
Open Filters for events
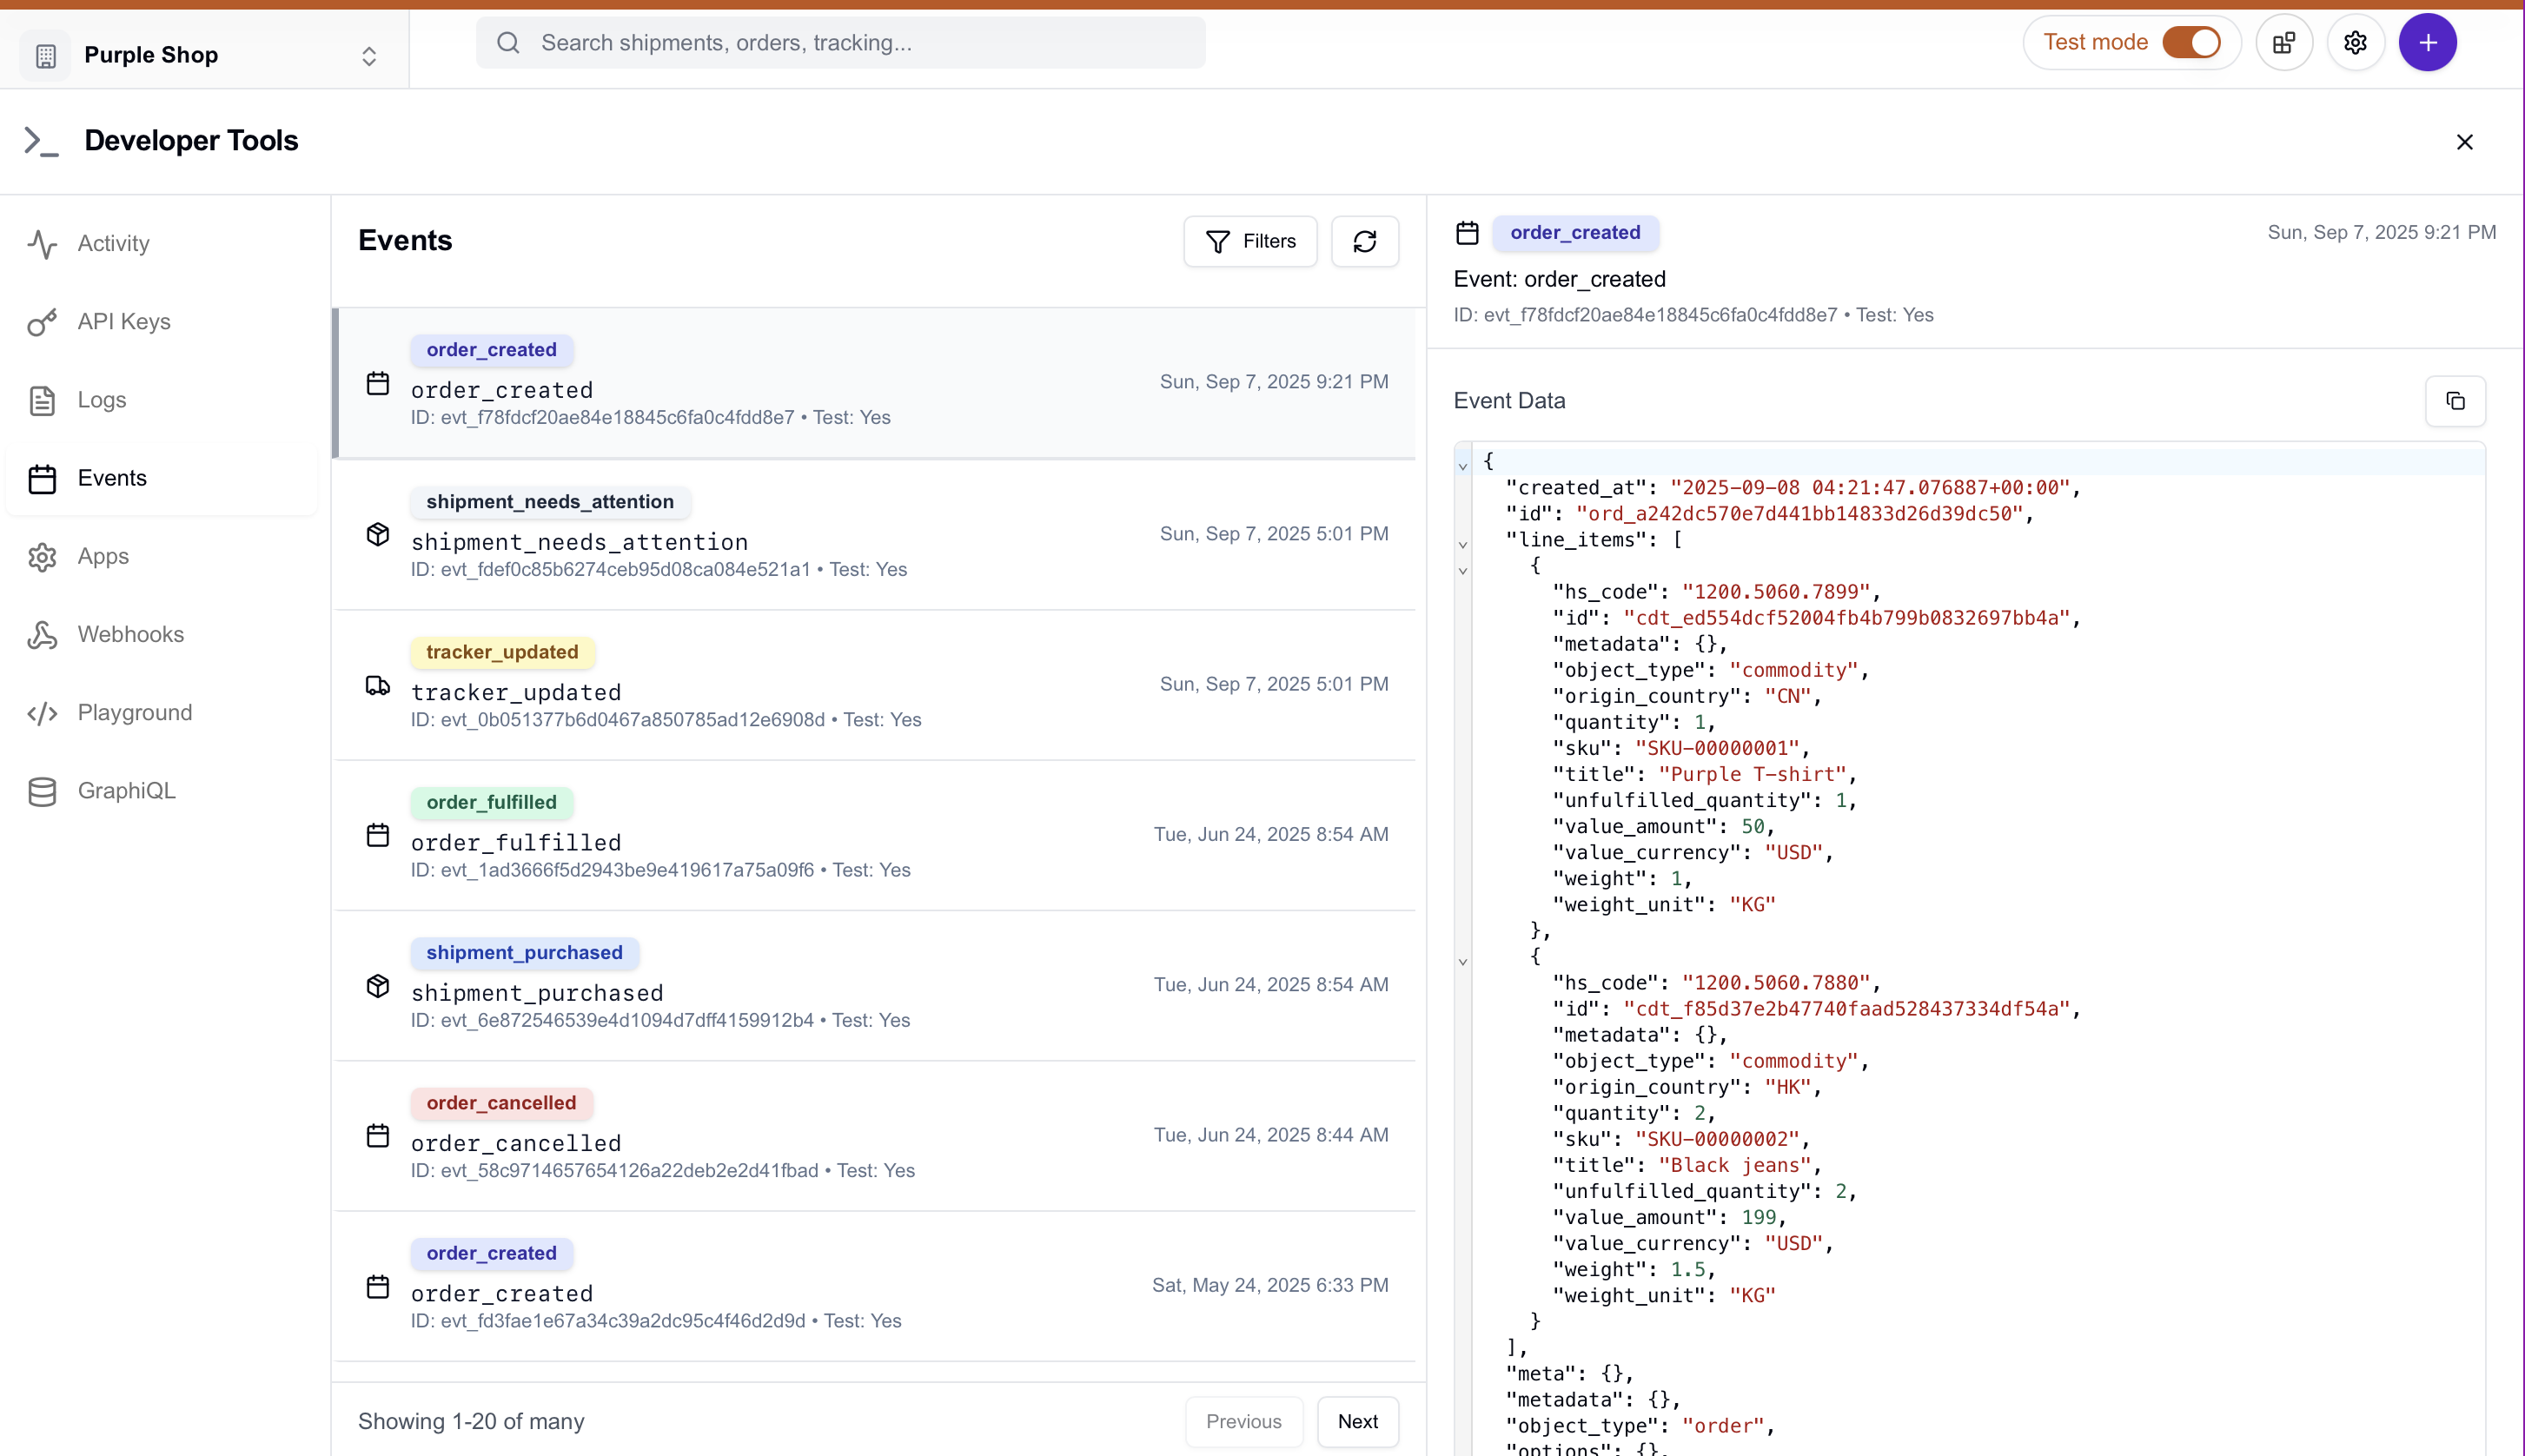1250,241
